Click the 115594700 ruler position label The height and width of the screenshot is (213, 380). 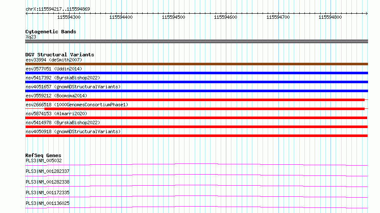coord(278,17)
